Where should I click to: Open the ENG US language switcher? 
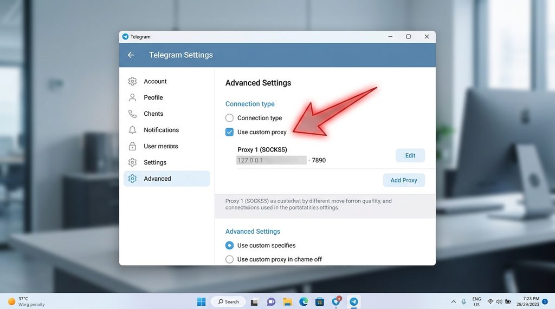[x=477, y=301]
